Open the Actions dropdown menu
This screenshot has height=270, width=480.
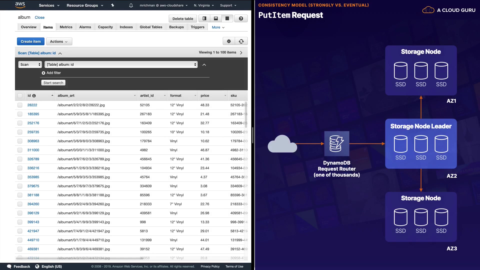pyautogui.click(x=59, y=41)
